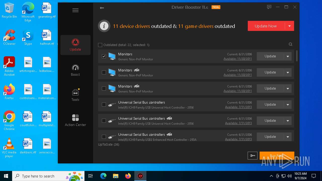Open the feedback chat icon in title bar
The height and width of the screenshot is (181, 322).
(269, 7)
